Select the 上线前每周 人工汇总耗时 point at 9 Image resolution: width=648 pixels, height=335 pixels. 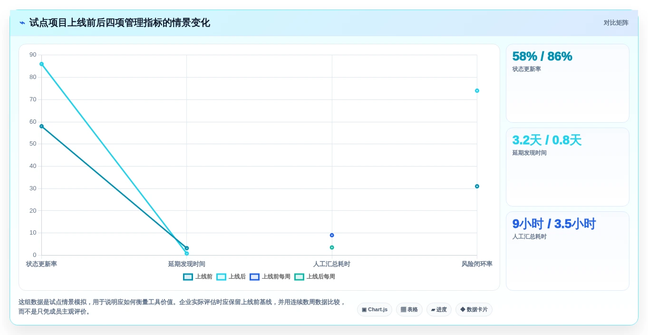tap(332, 235)
